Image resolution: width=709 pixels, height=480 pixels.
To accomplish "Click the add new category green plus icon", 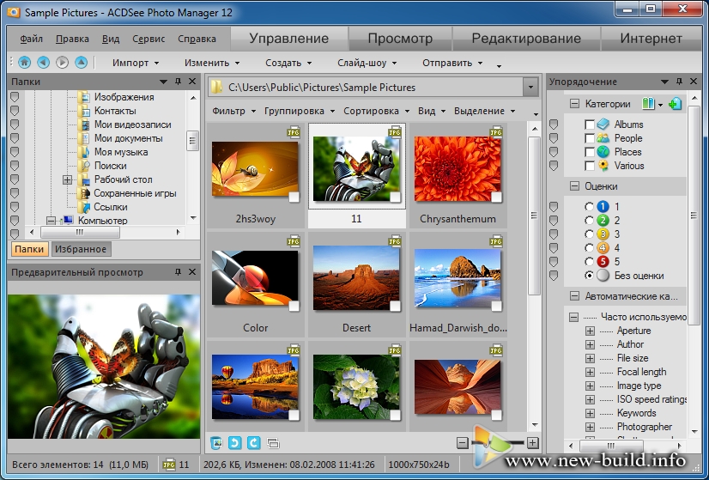I will click(x=675, y=104).
